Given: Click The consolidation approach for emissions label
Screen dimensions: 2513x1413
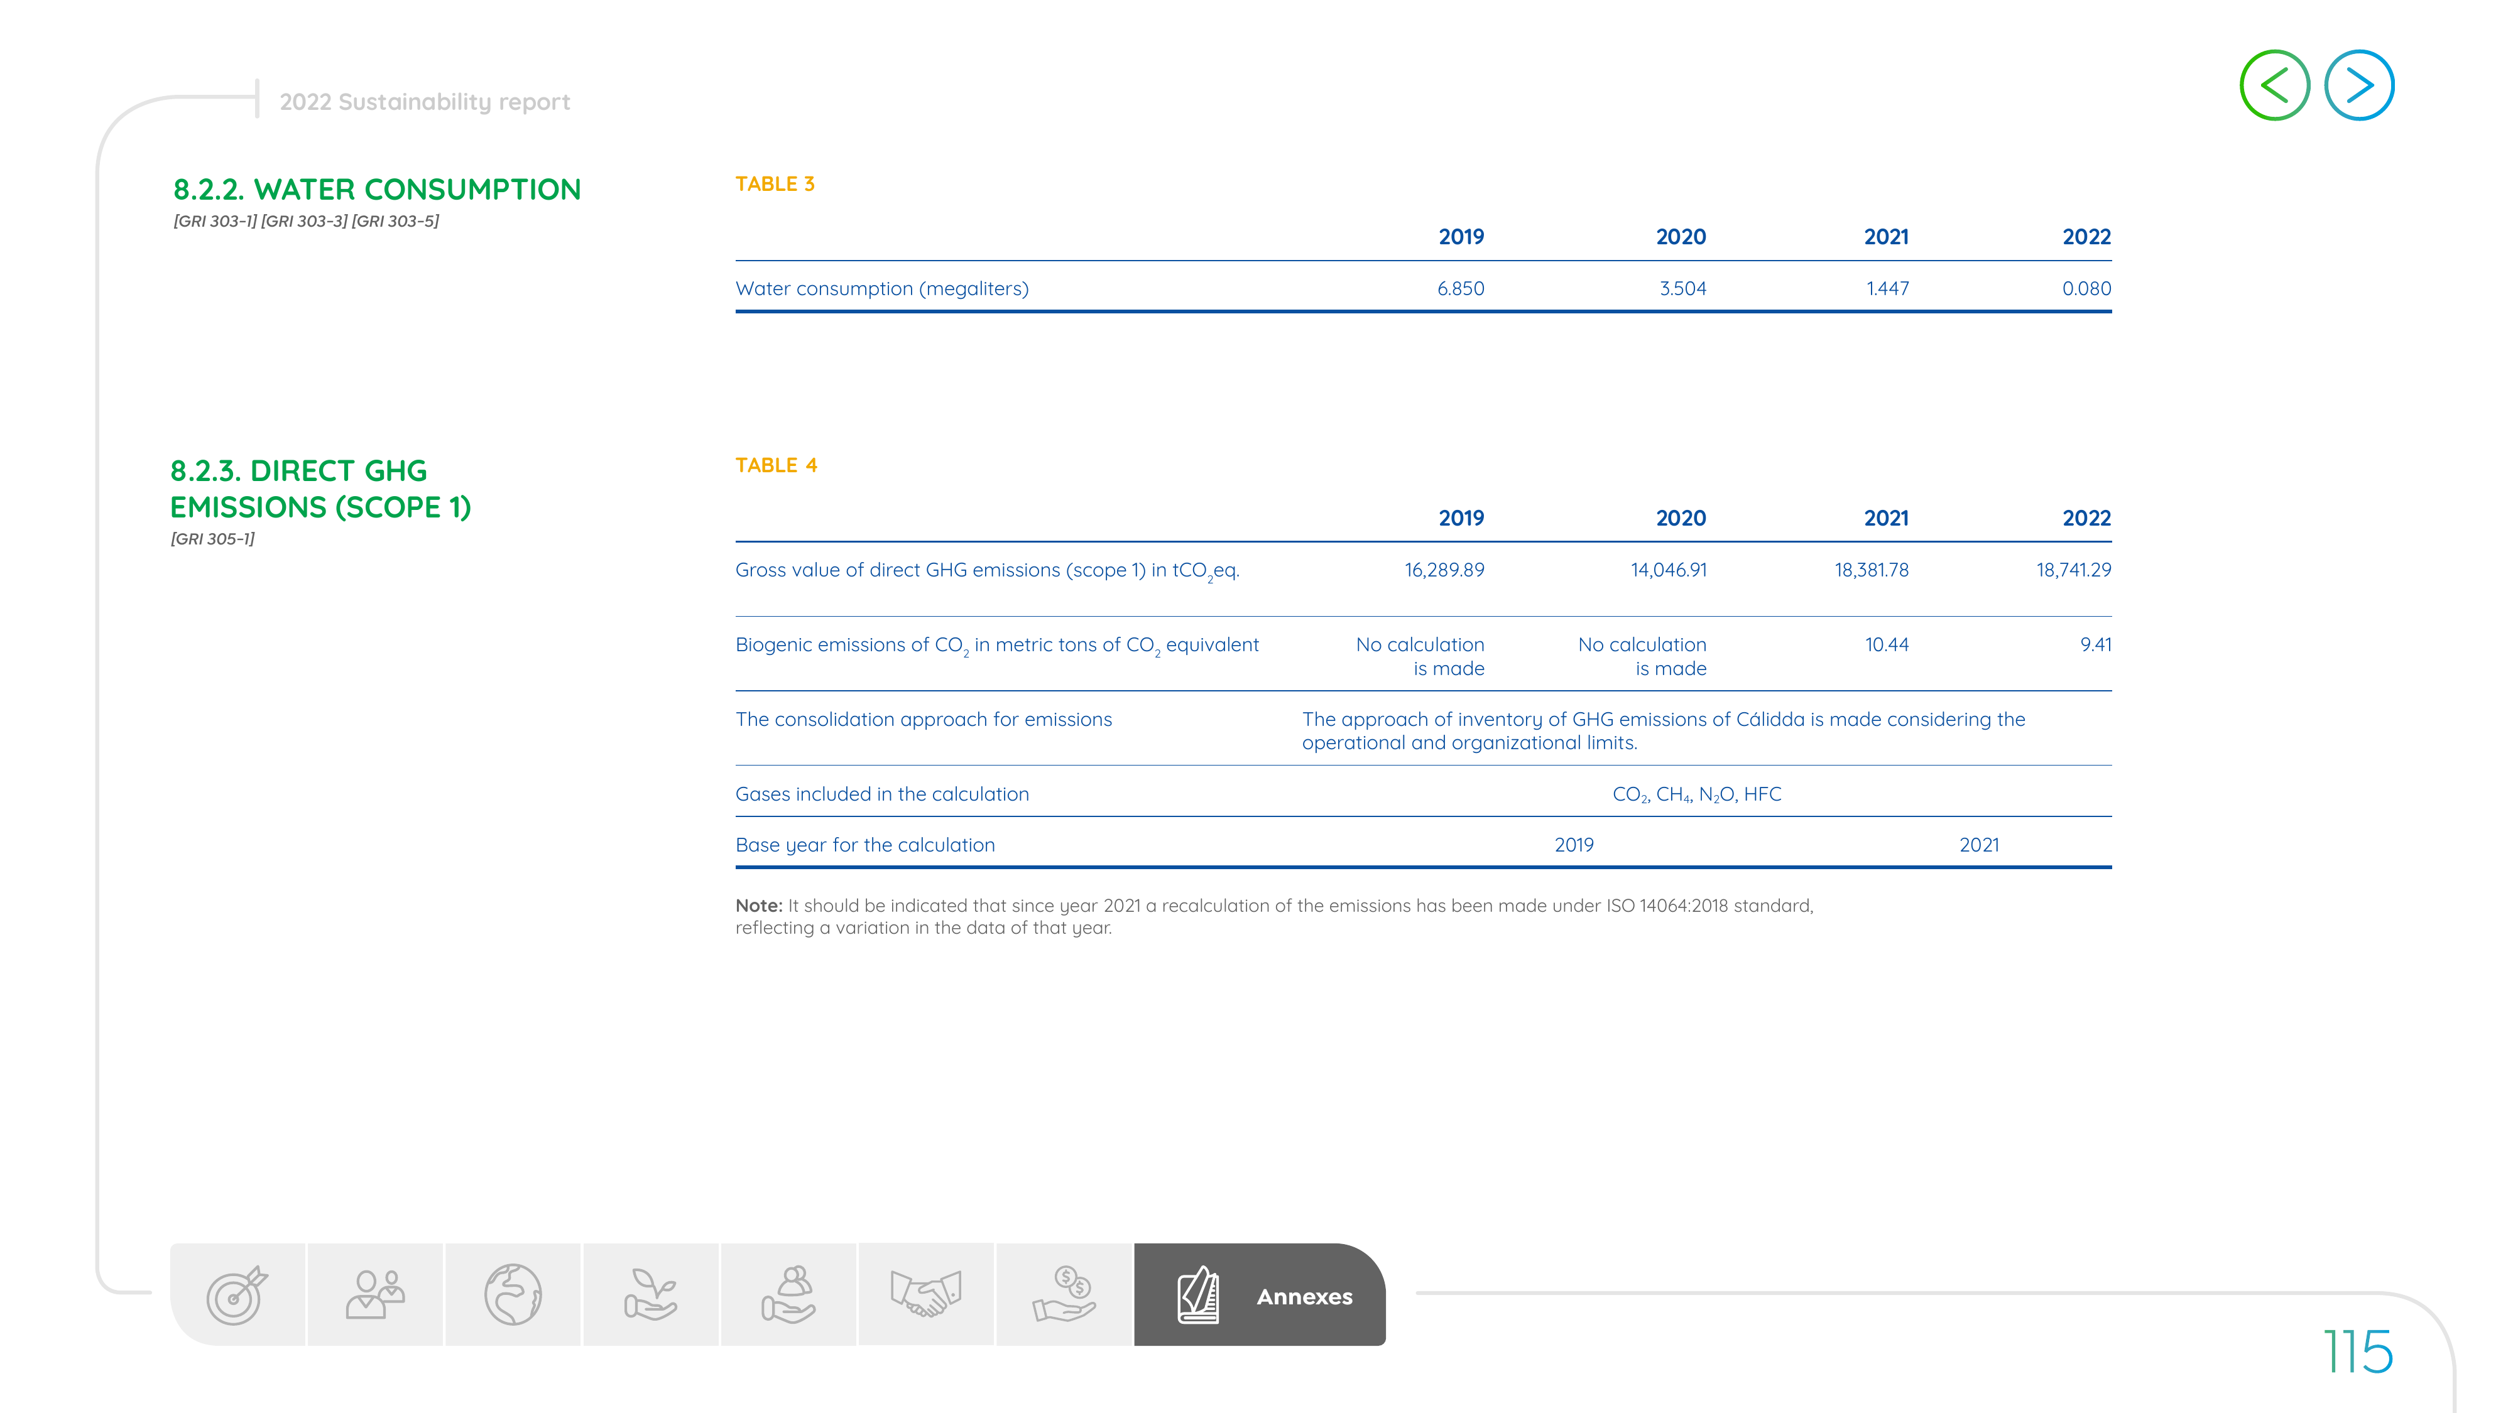Looking at the screenshot, I should click(x=924, y=720).
